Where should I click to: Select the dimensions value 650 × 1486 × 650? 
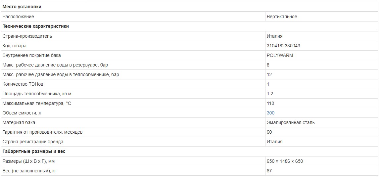pos(285,161)
